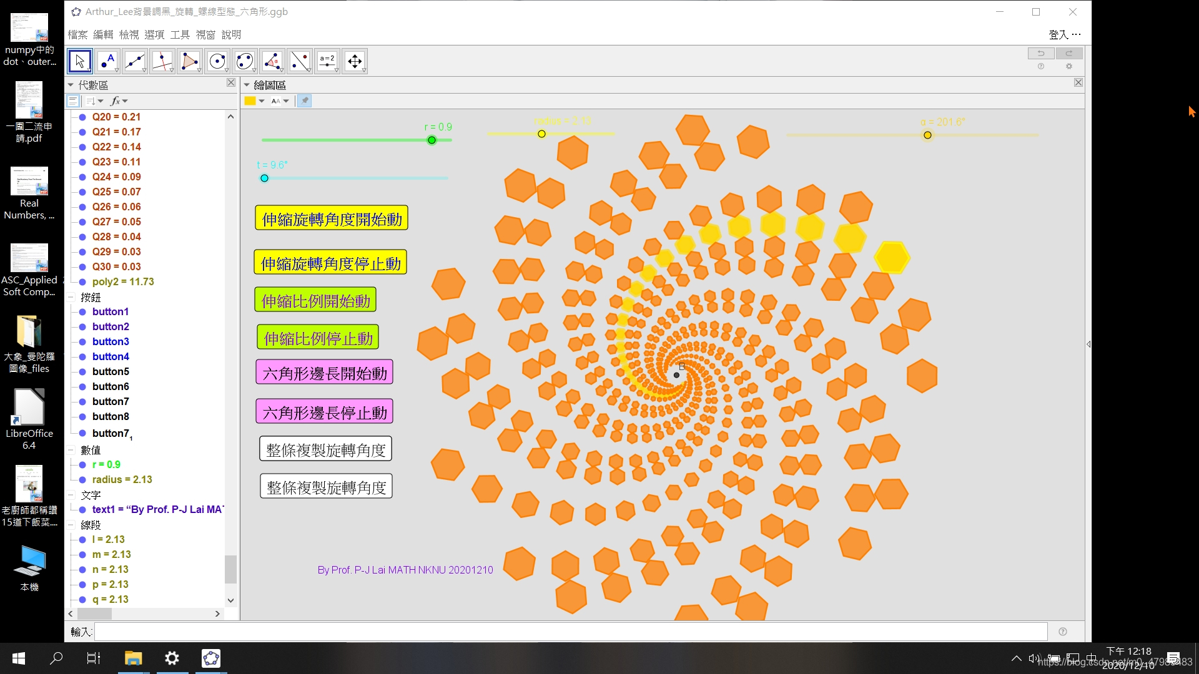Select the Angle tool
Viewport: 1199px width, 674px height.
click(272, 61)
